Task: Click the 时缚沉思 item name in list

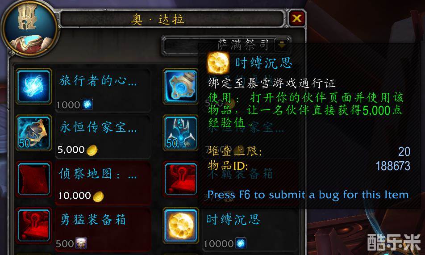Action: point(233,219)
